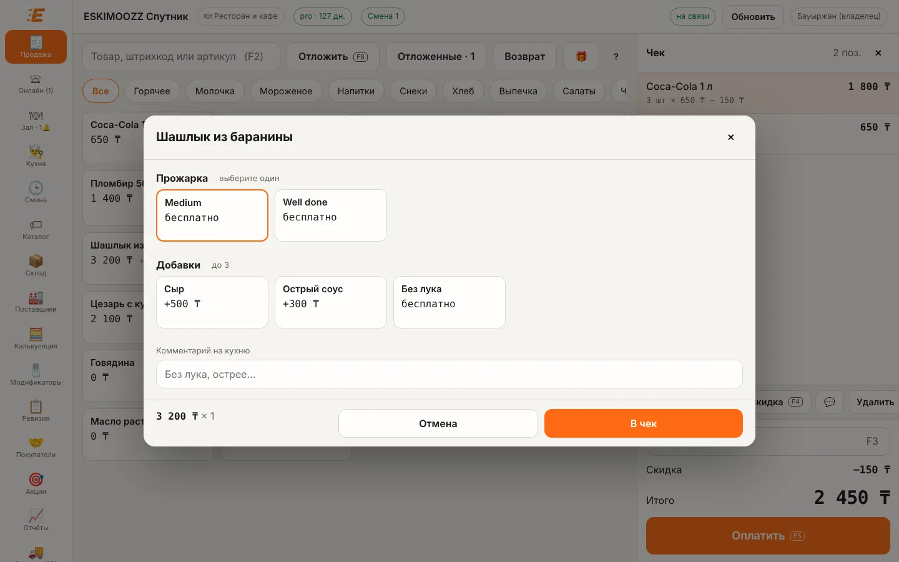Toggle the Острый соус add-on
Screen dimensions: 899x562
(x=331, y=302)
